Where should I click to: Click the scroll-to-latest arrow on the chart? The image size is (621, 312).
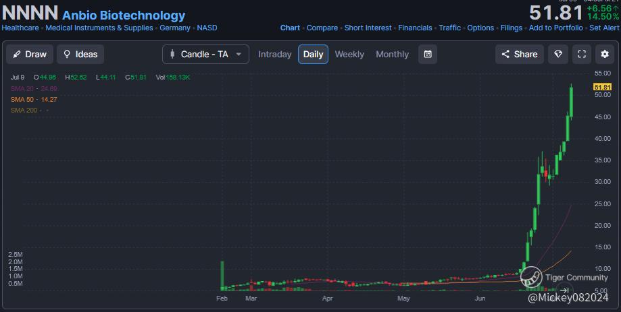click(564, 290)
